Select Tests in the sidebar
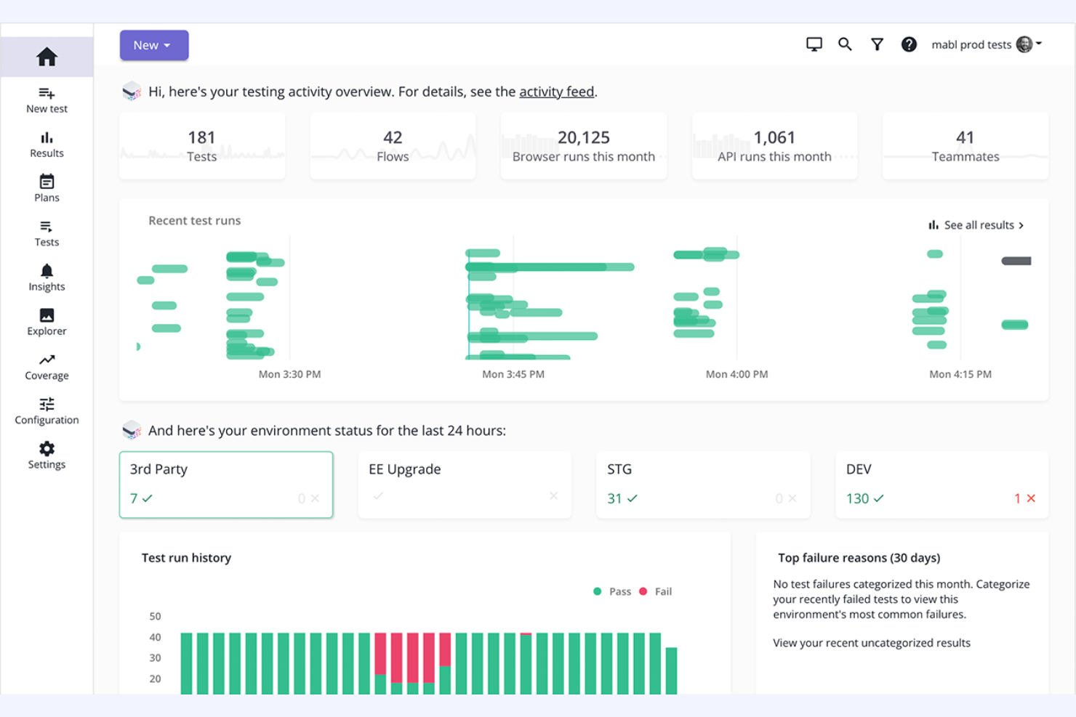The image size is (1076, 717). click(47, 226)
